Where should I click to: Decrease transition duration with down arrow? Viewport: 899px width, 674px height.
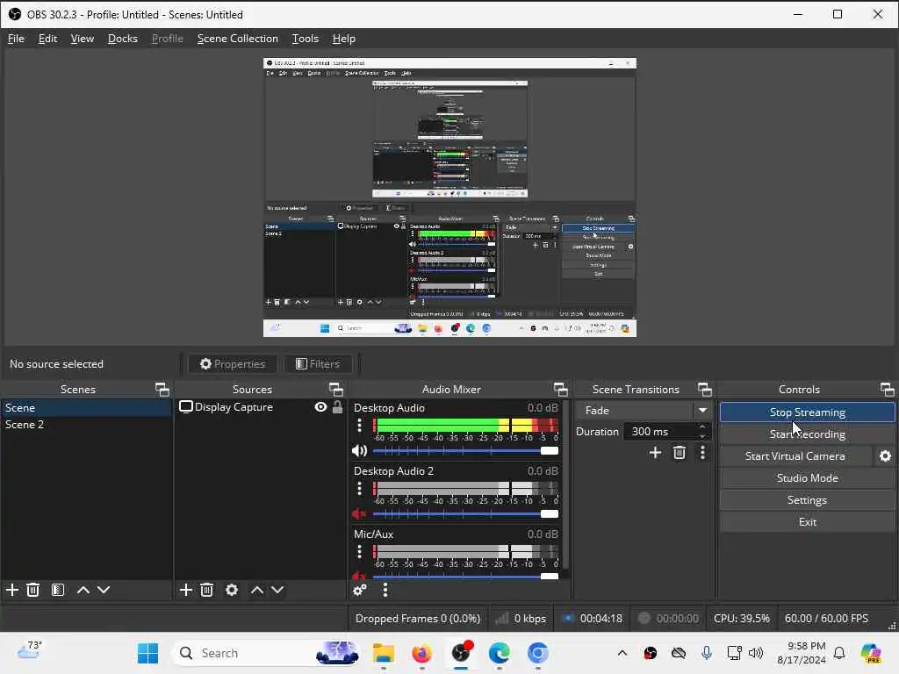[702, 436]
